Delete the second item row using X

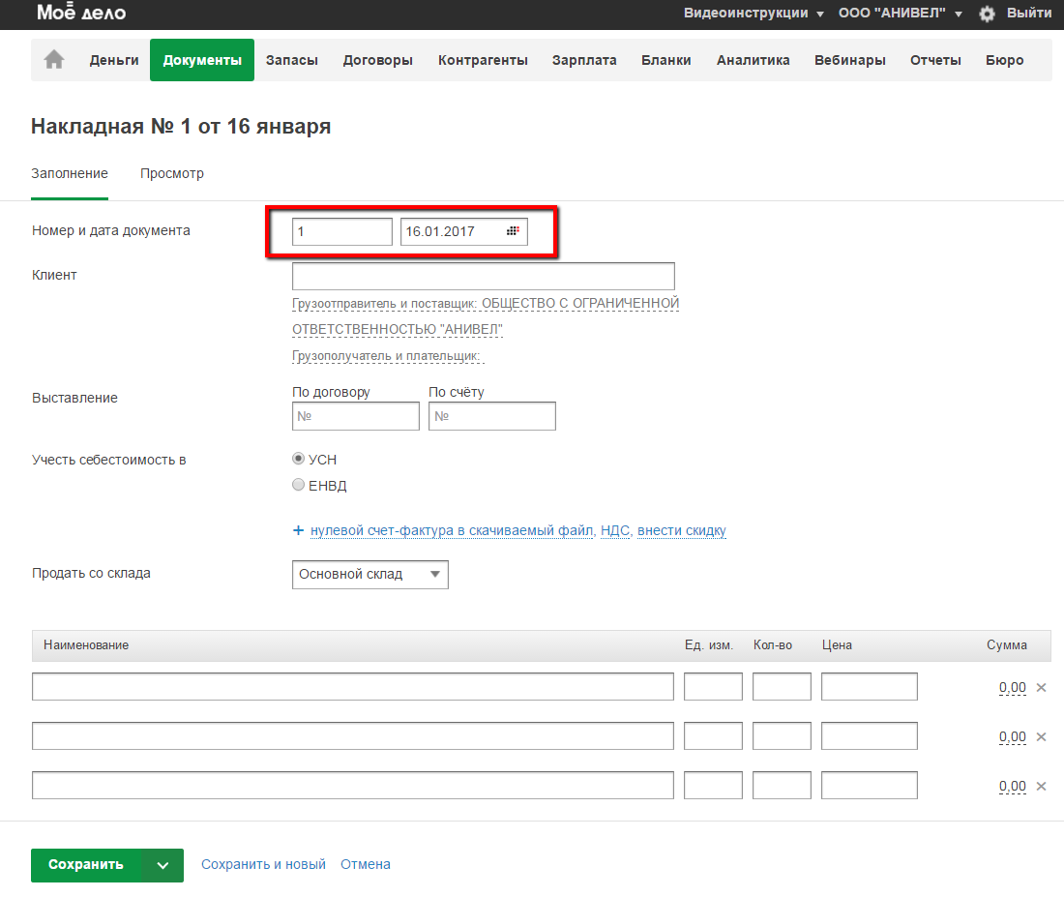click(1042, 736)
